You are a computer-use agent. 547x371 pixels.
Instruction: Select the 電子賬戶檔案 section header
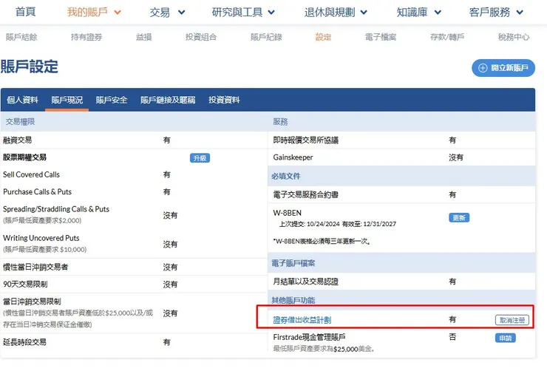(x=293, y=263)
